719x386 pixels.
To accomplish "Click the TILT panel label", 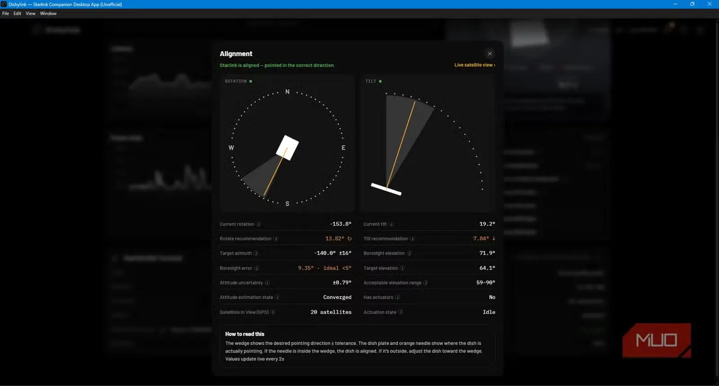I will coord(371,81).
